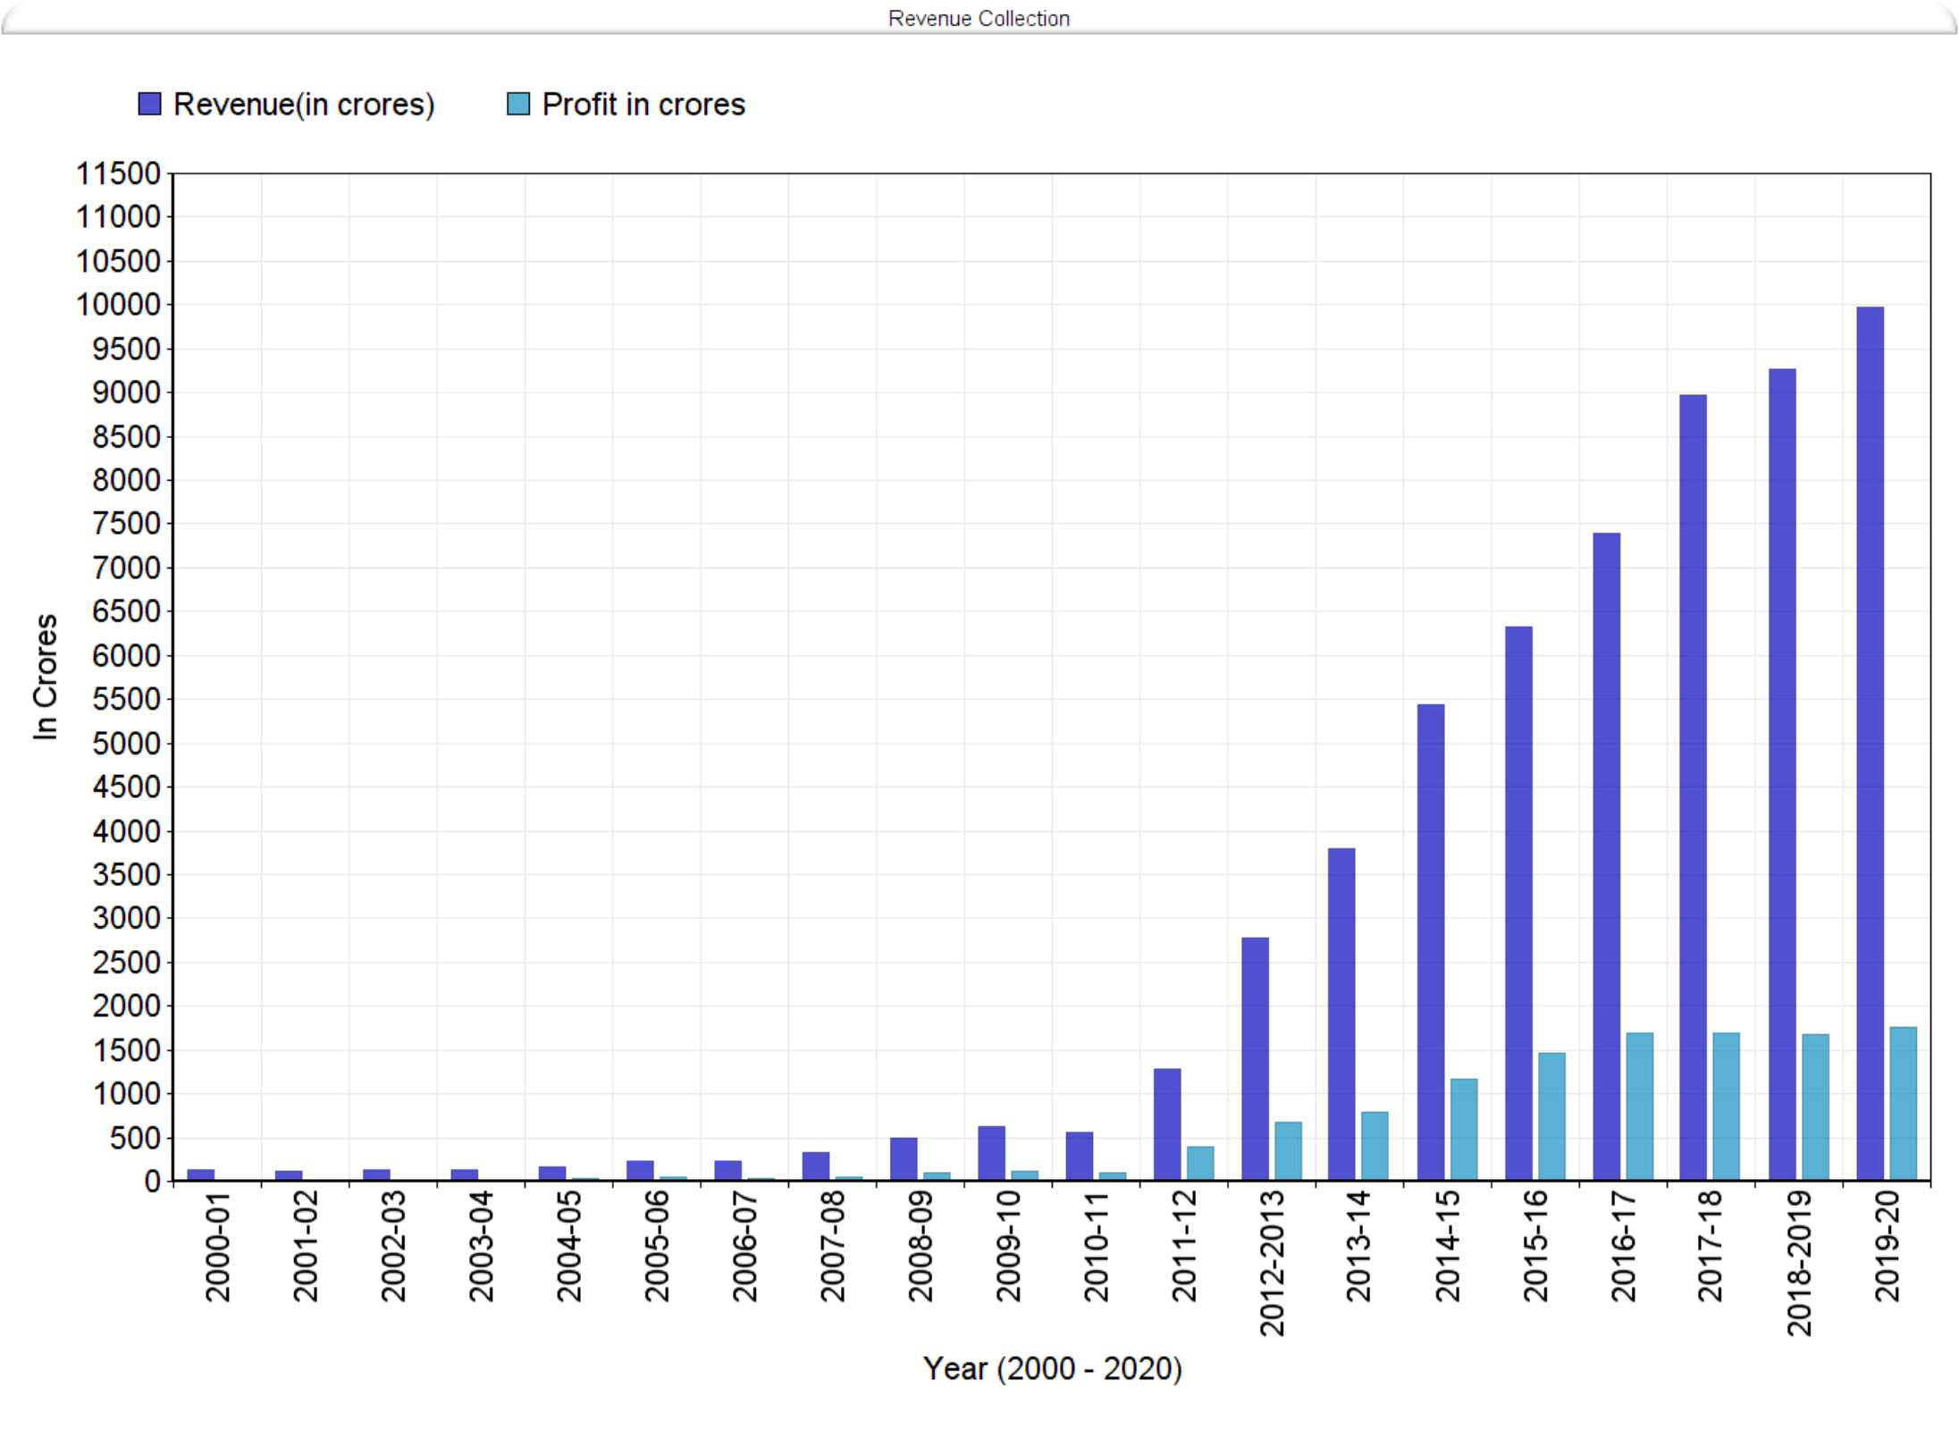
Task: Toggle the Profit in crores legend label
Action: [x=643, y=105]
